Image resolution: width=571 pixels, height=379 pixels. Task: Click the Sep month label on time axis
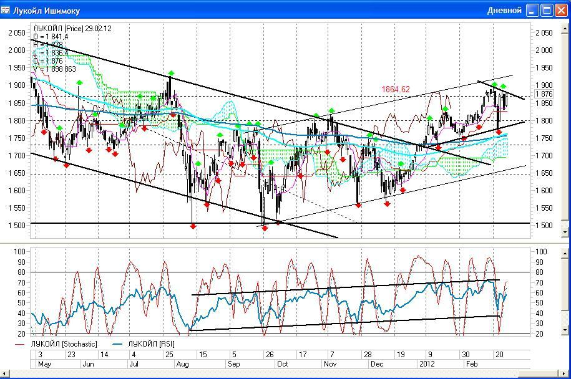pos(233,363)
